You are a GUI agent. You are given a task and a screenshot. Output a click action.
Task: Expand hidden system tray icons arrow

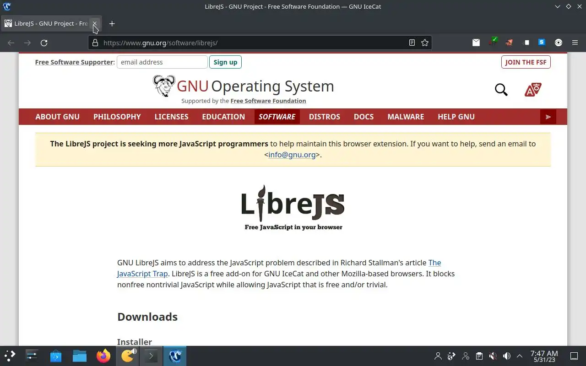point(520,356)
